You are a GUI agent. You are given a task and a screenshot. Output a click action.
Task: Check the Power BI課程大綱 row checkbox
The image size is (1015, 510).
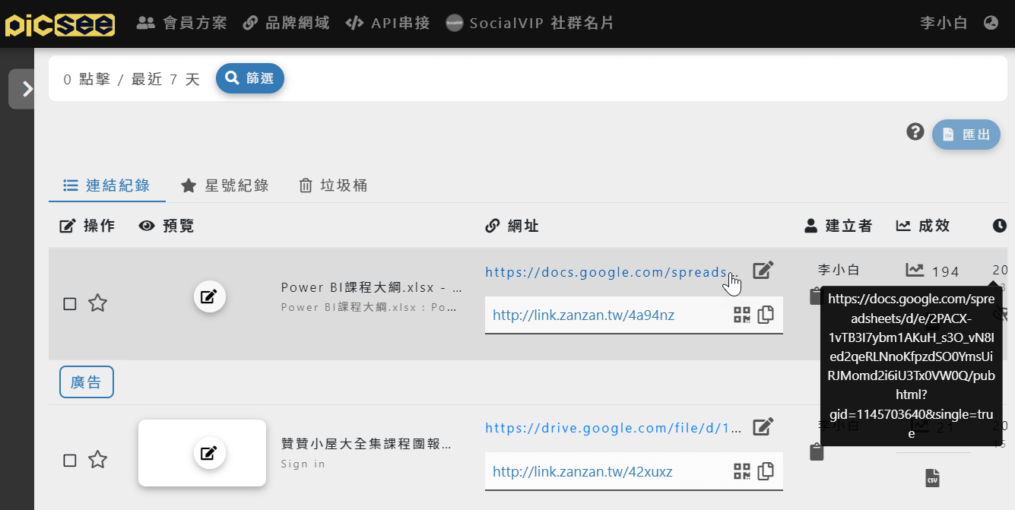pos(70,304)
